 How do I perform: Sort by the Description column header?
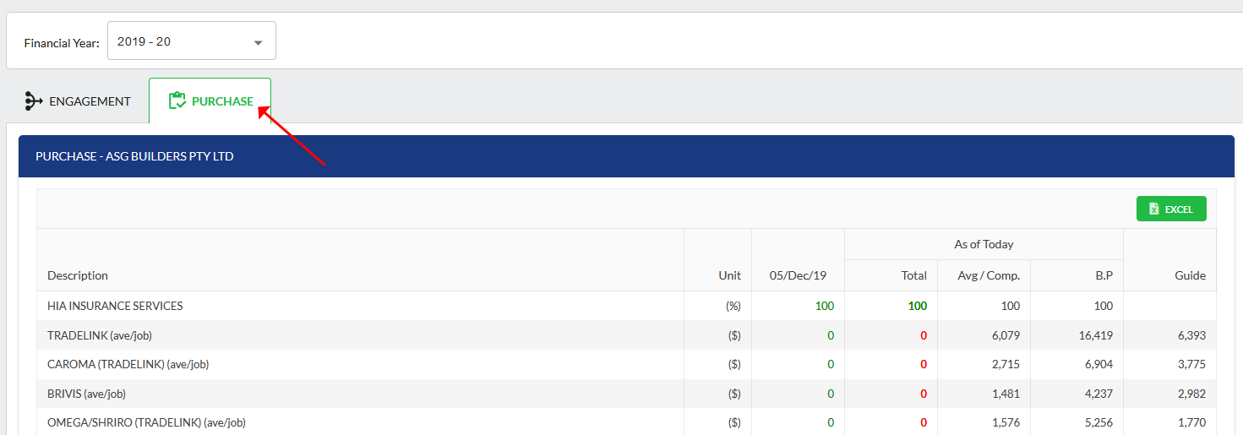(x=78, y=275)
